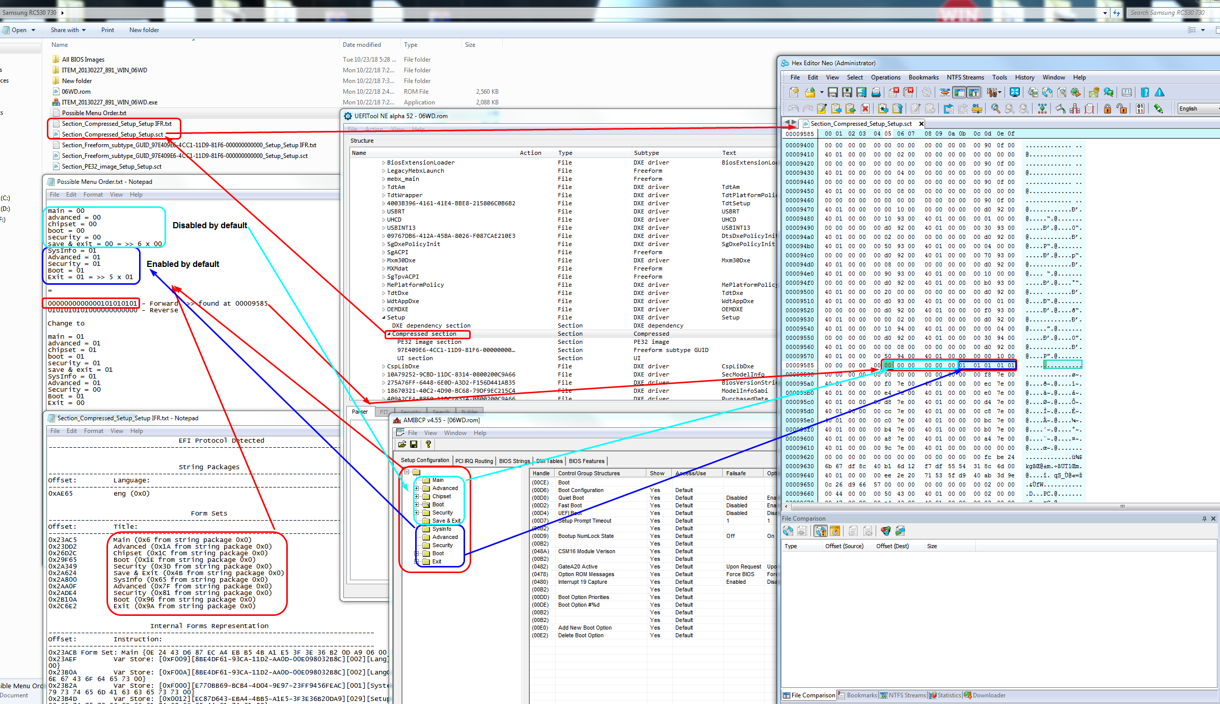Collapse root folder in AMIBCP setup tree
The height and width of the screenshot is (704, 1220).
[407, 472]
